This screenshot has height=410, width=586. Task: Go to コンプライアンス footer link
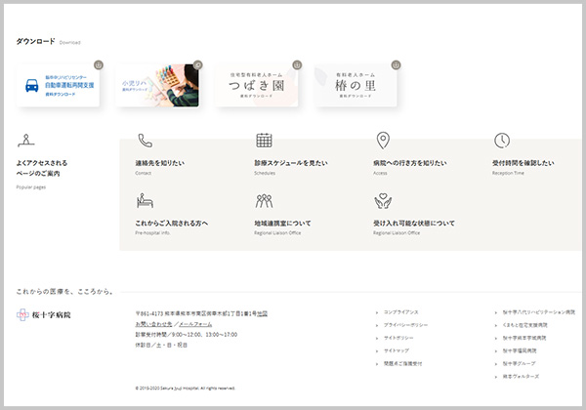pos(402,312)
